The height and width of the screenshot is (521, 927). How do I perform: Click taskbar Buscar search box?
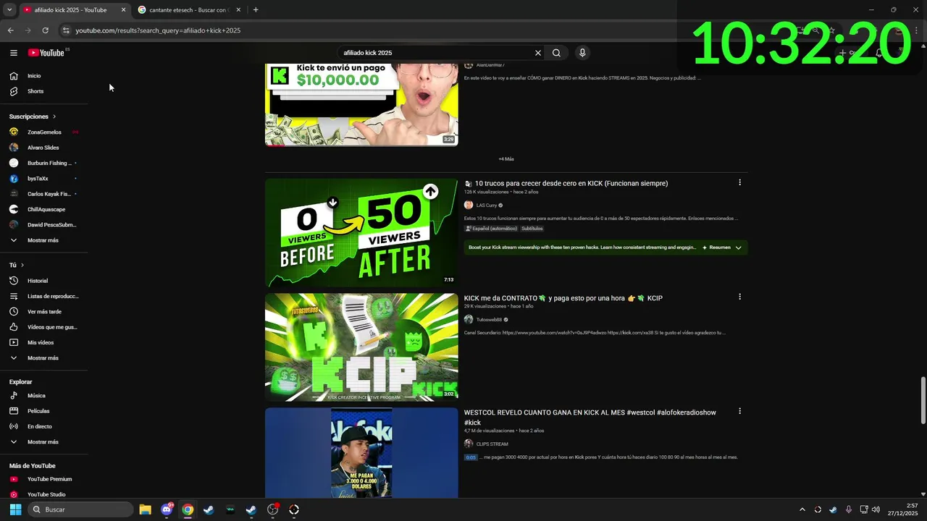point(80,509)
